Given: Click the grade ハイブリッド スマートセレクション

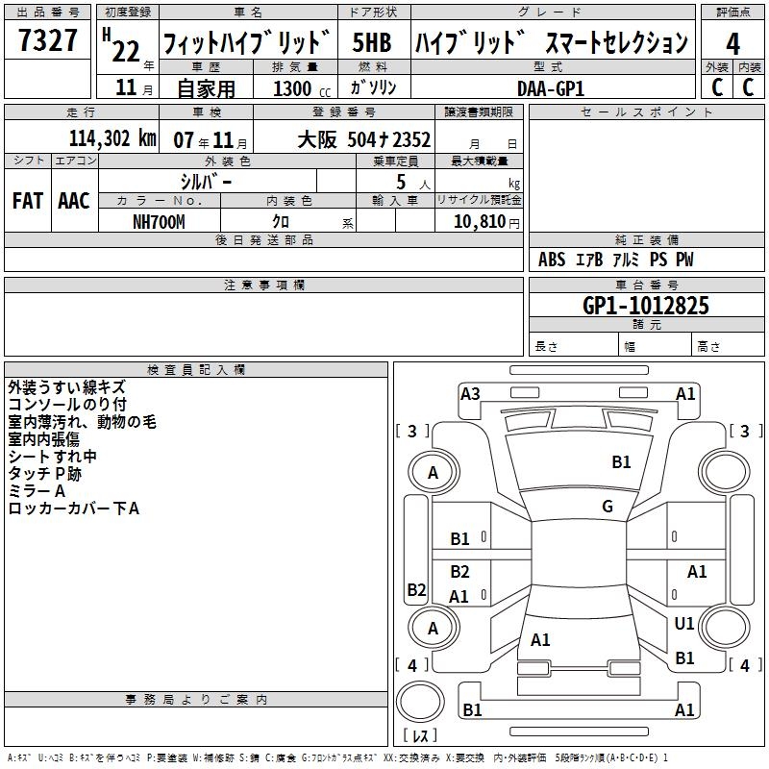Looking at the screenshot, I should [x=552, y=42].
